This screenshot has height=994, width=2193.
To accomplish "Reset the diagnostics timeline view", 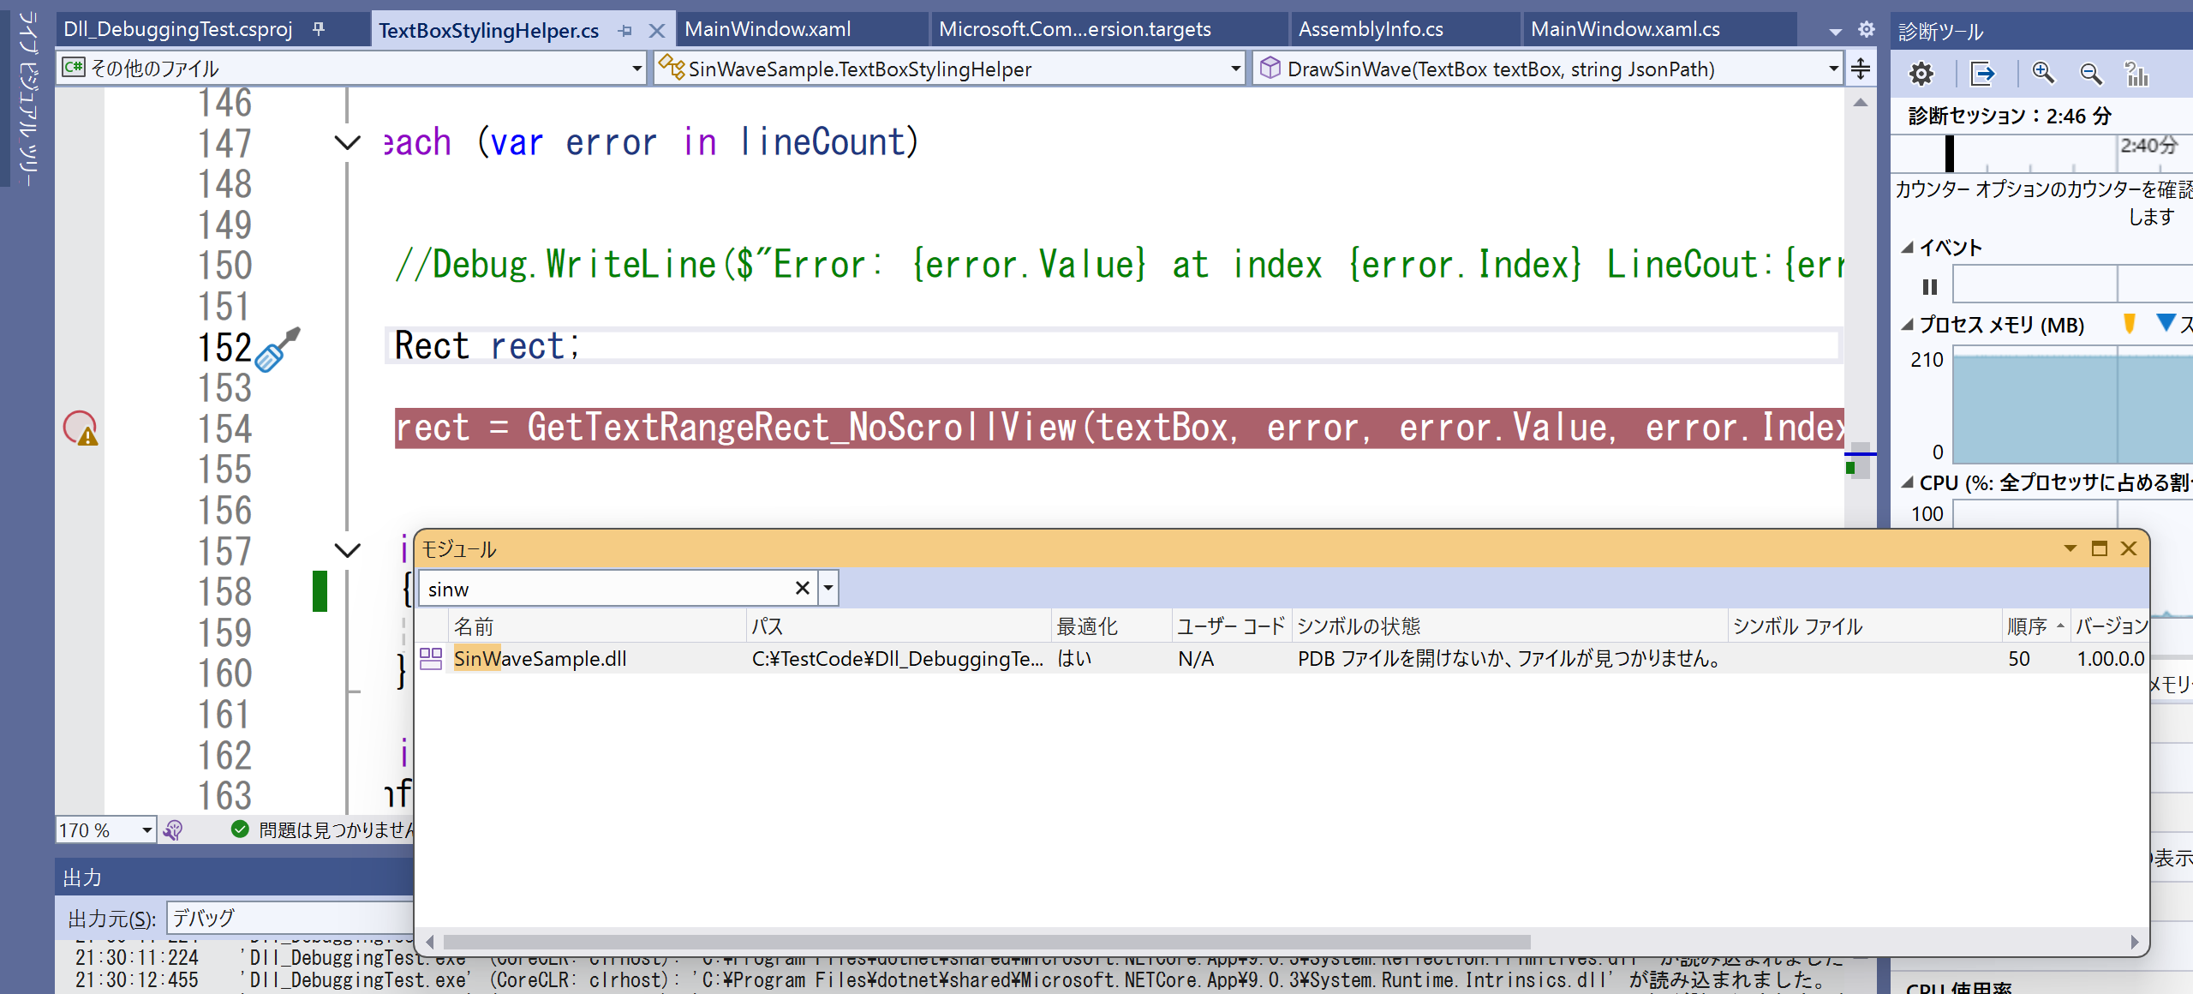I will pyautogui.click(x=2137, y=74).
